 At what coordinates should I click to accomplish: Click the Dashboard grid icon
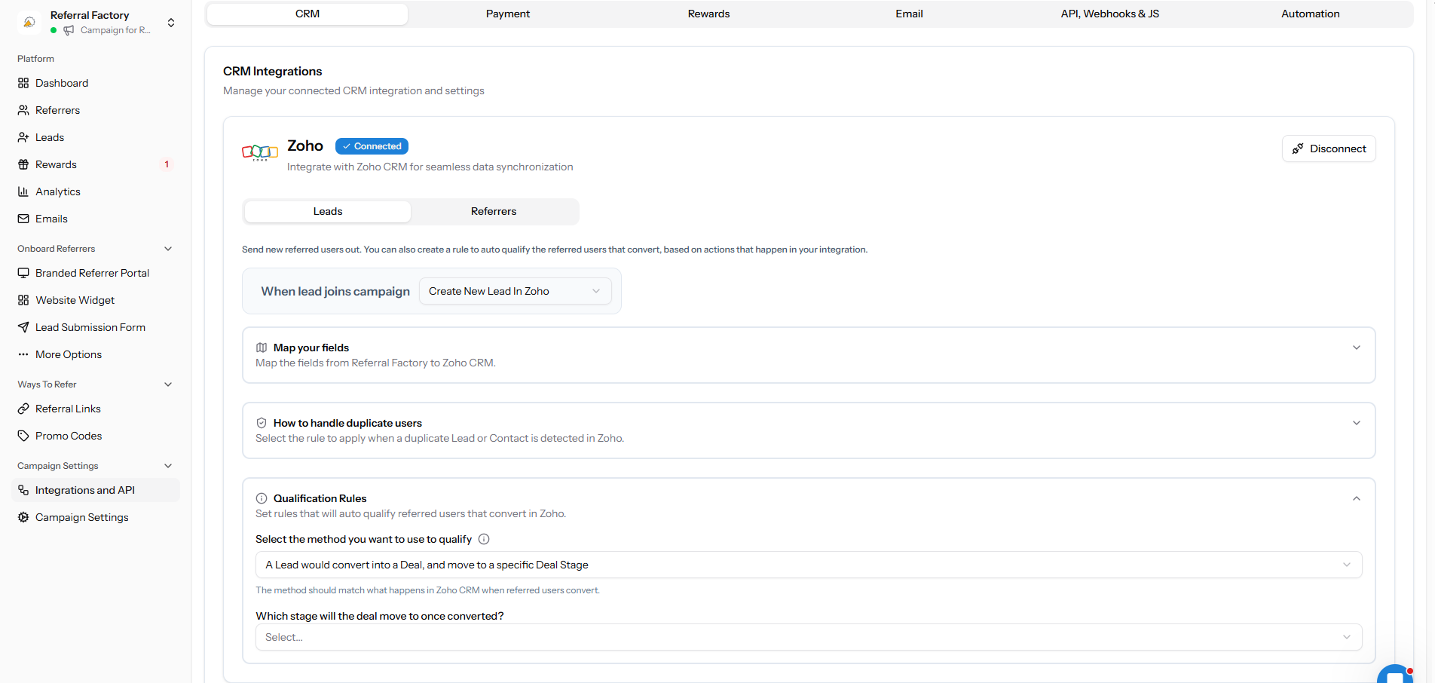click(23, 83)
